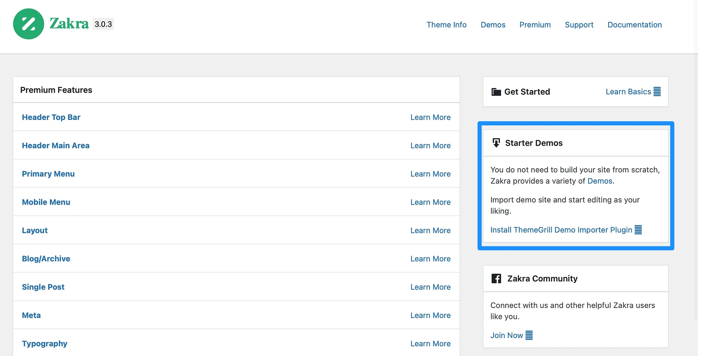The height and width of the screenshot is (356, 710).
Task: Click document icon next to Install ThemeGrill plugin
Action: point(638,230)
